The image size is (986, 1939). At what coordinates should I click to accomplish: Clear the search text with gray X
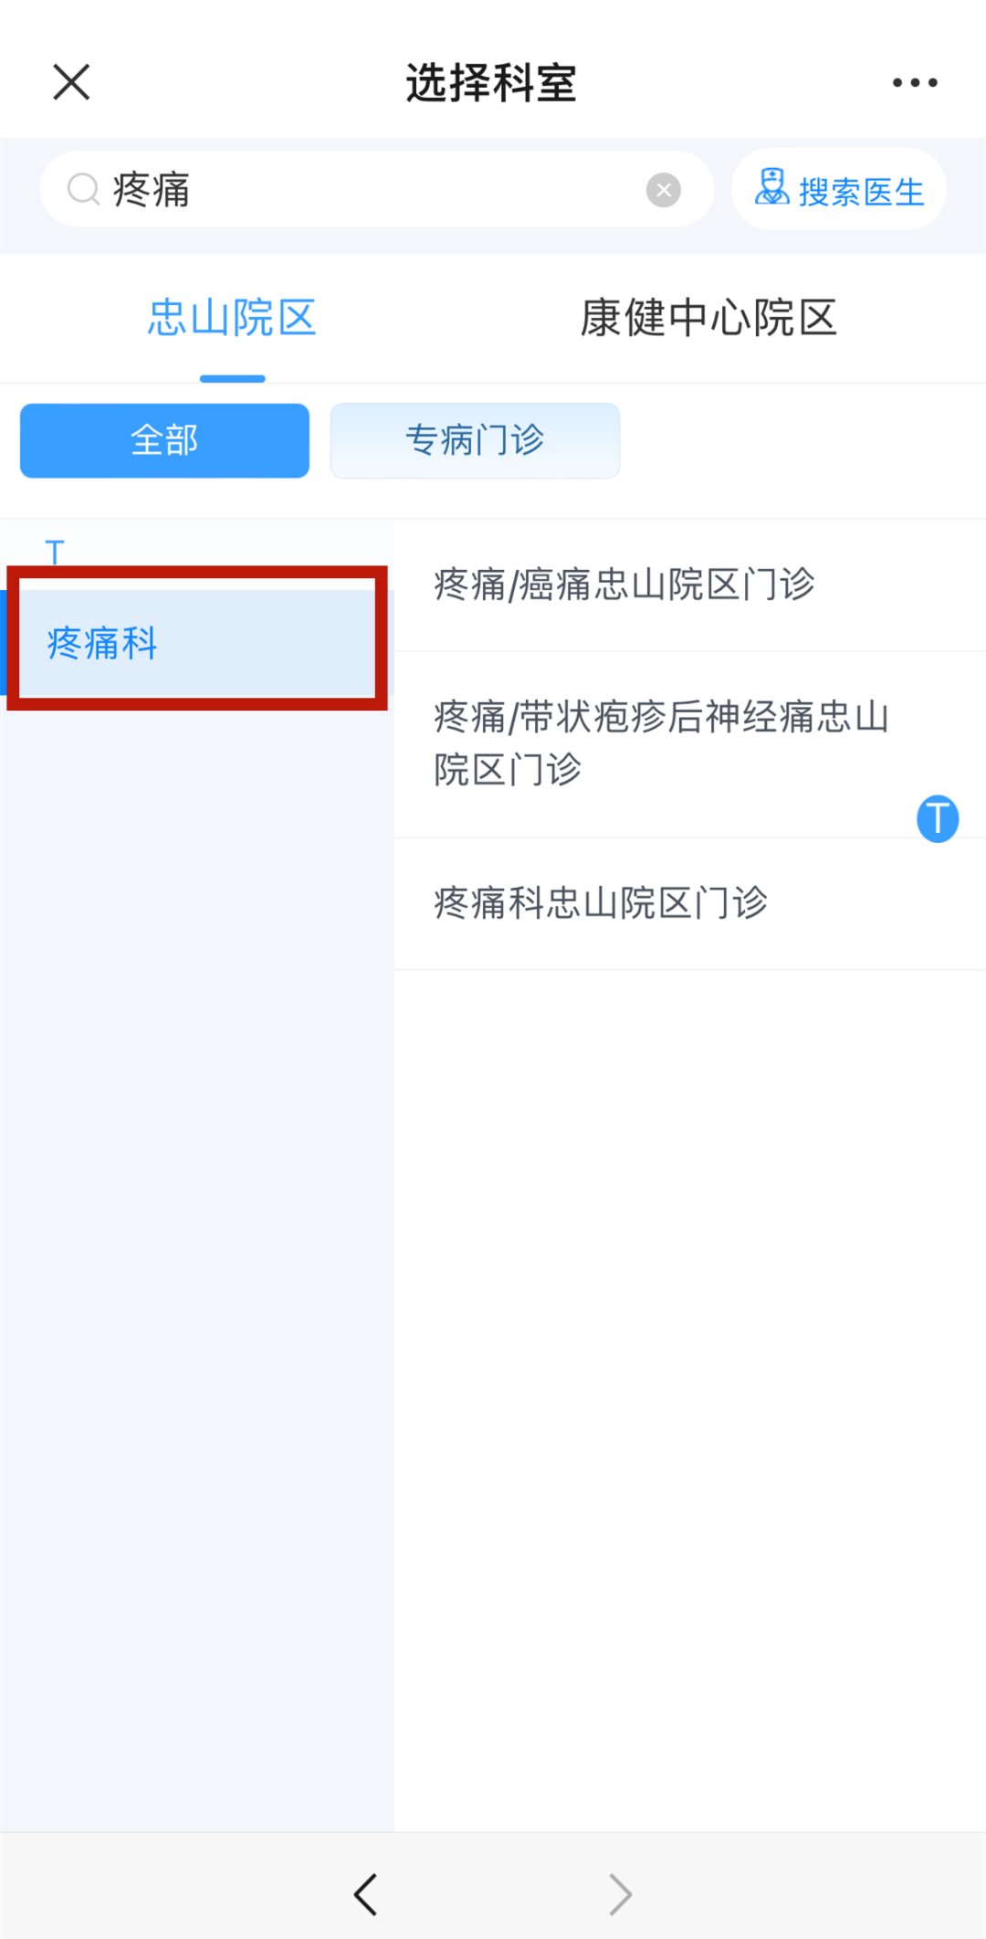click(664, 190)
